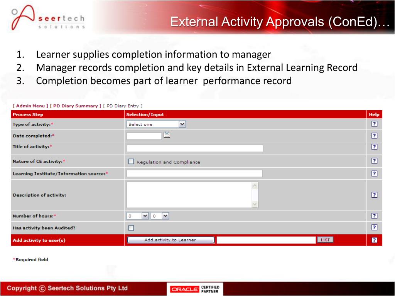Click the 'Selection/Input' column header
This screenshot has height=296, width=395.
tap(145, 114)
